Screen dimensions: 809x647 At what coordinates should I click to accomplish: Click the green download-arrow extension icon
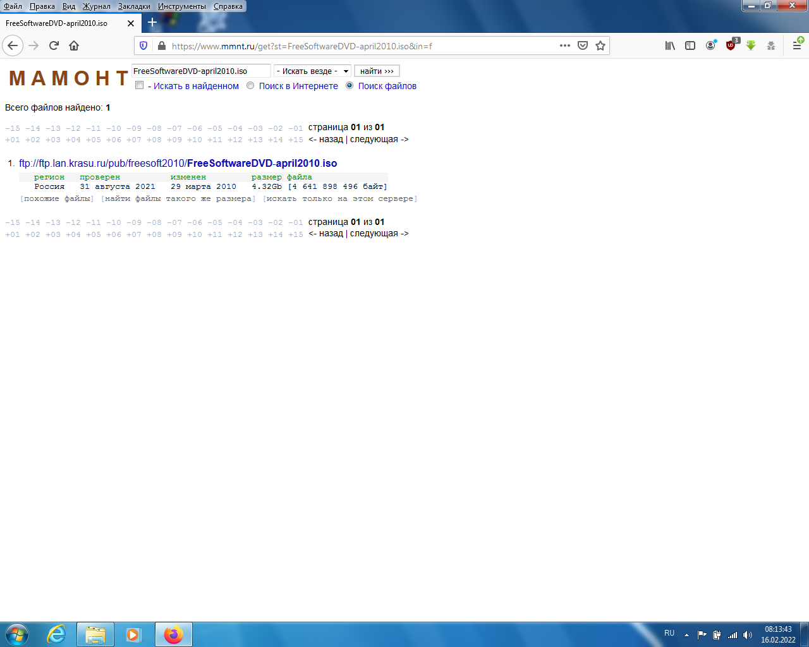click(x=751, y=45)
